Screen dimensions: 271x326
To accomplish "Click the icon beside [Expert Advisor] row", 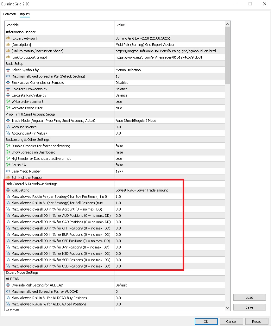I will [x=8, y=38].
